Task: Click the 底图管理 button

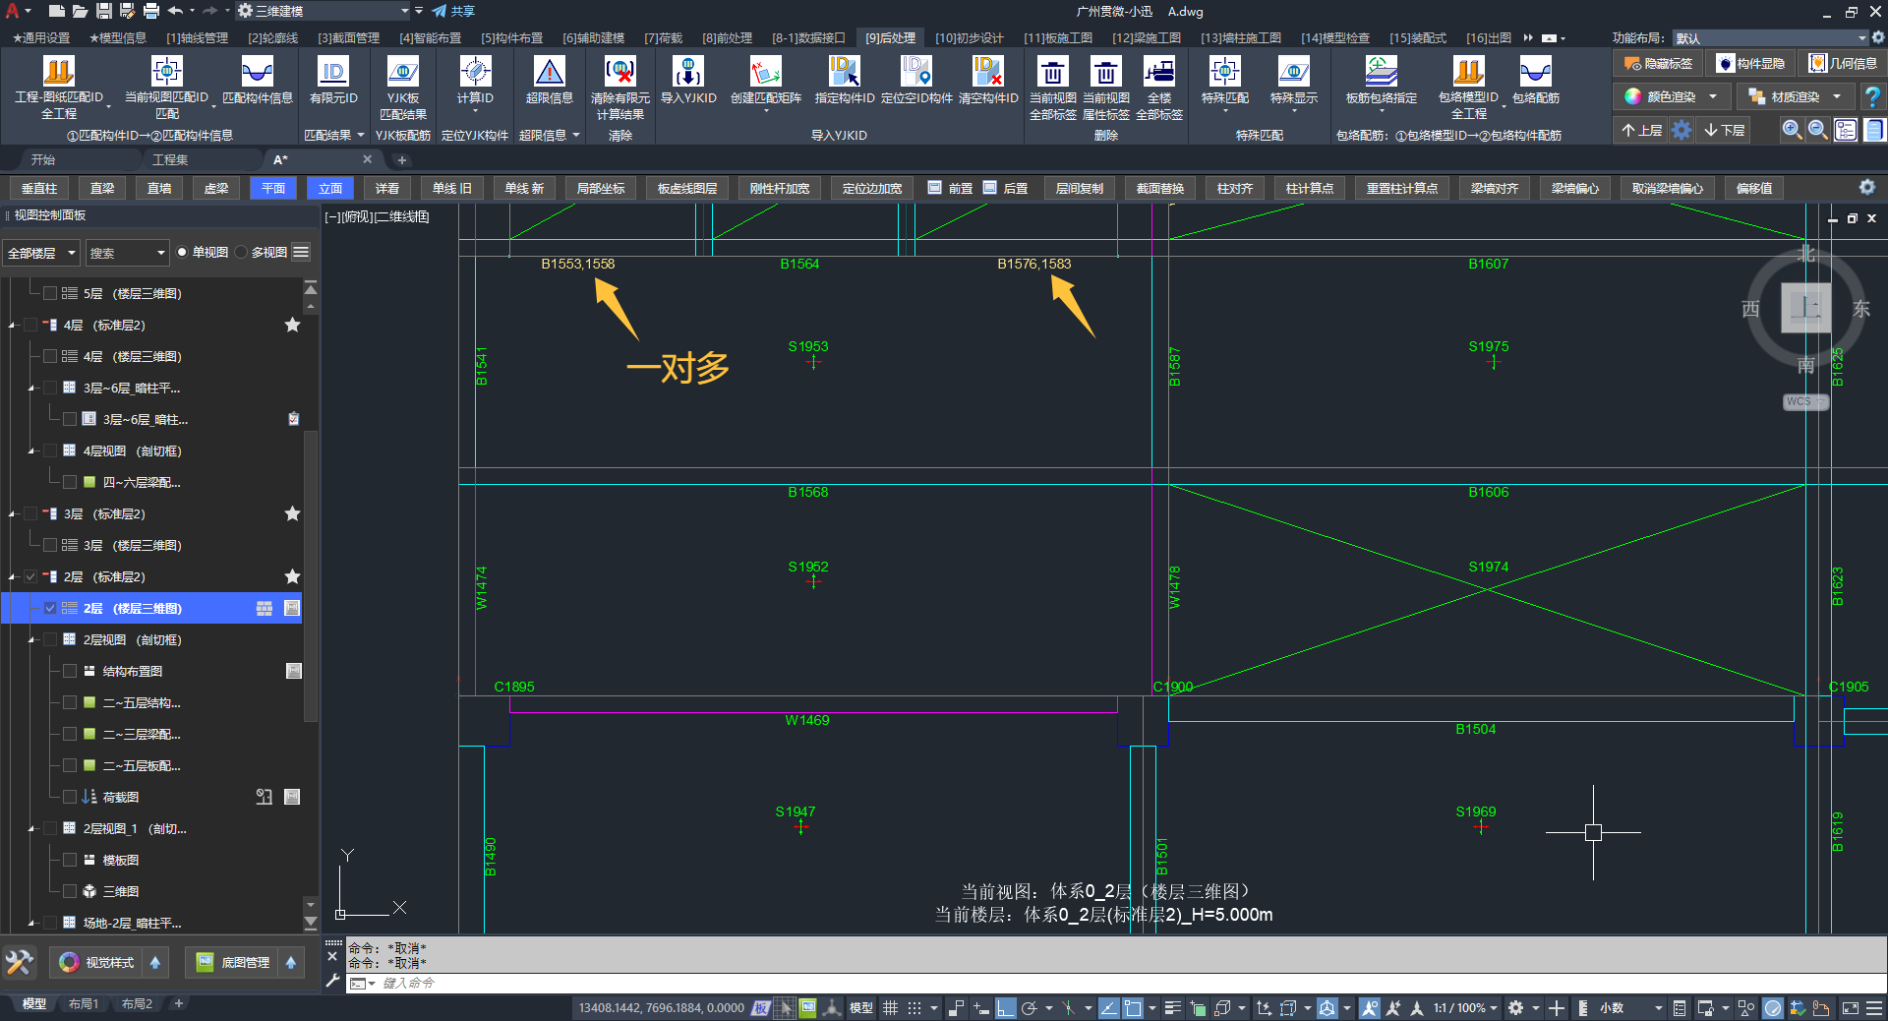Action: point(233,962)
